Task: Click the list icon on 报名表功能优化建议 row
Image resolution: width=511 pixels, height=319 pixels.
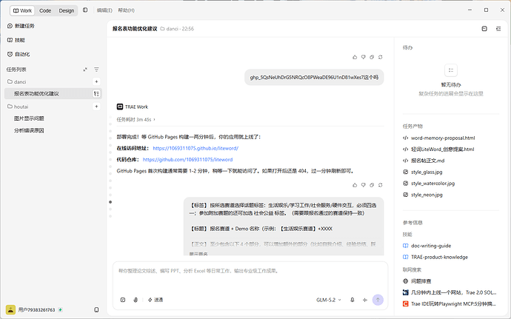Action: 96,94
